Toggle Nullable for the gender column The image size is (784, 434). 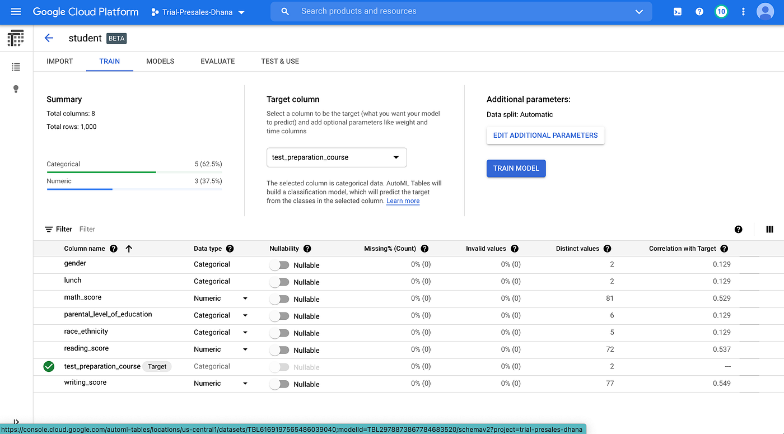(279, 264)
